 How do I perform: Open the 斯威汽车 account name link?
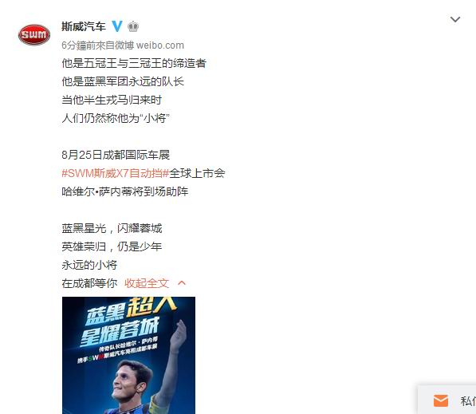tap(84, 26)
